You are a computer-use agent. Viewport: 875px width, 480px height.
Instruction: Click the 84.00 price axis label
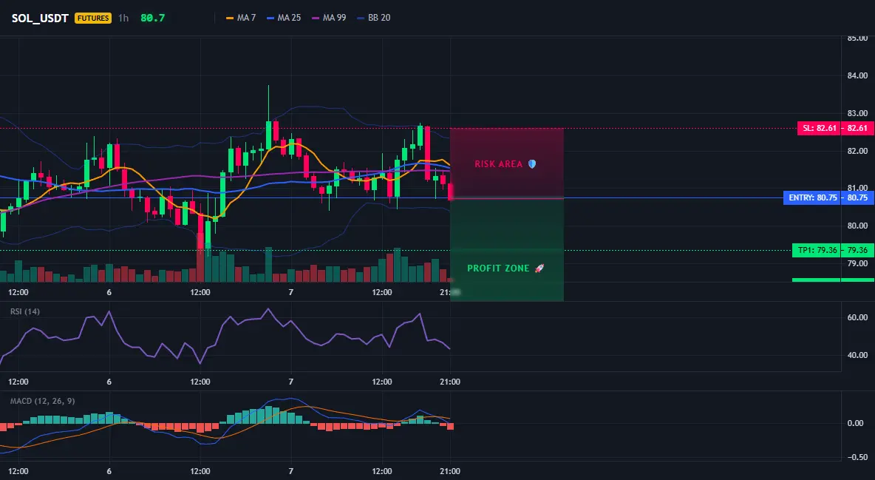click(x=857, y=75)
